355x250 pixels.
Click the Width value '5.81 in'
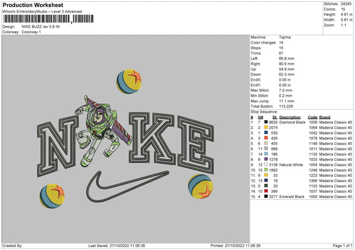(x=346, y=20)
